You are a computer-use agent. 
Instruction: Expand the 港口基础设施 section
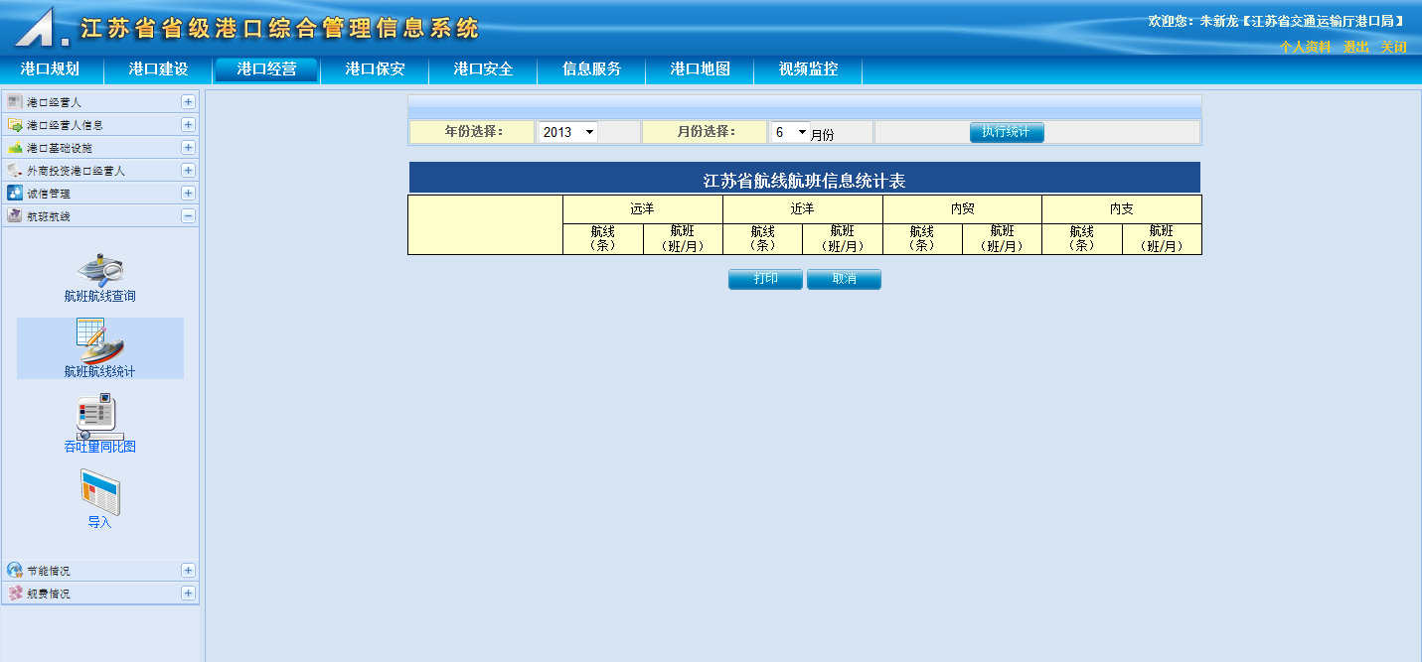pyautogui.click(x=188, y=148)
